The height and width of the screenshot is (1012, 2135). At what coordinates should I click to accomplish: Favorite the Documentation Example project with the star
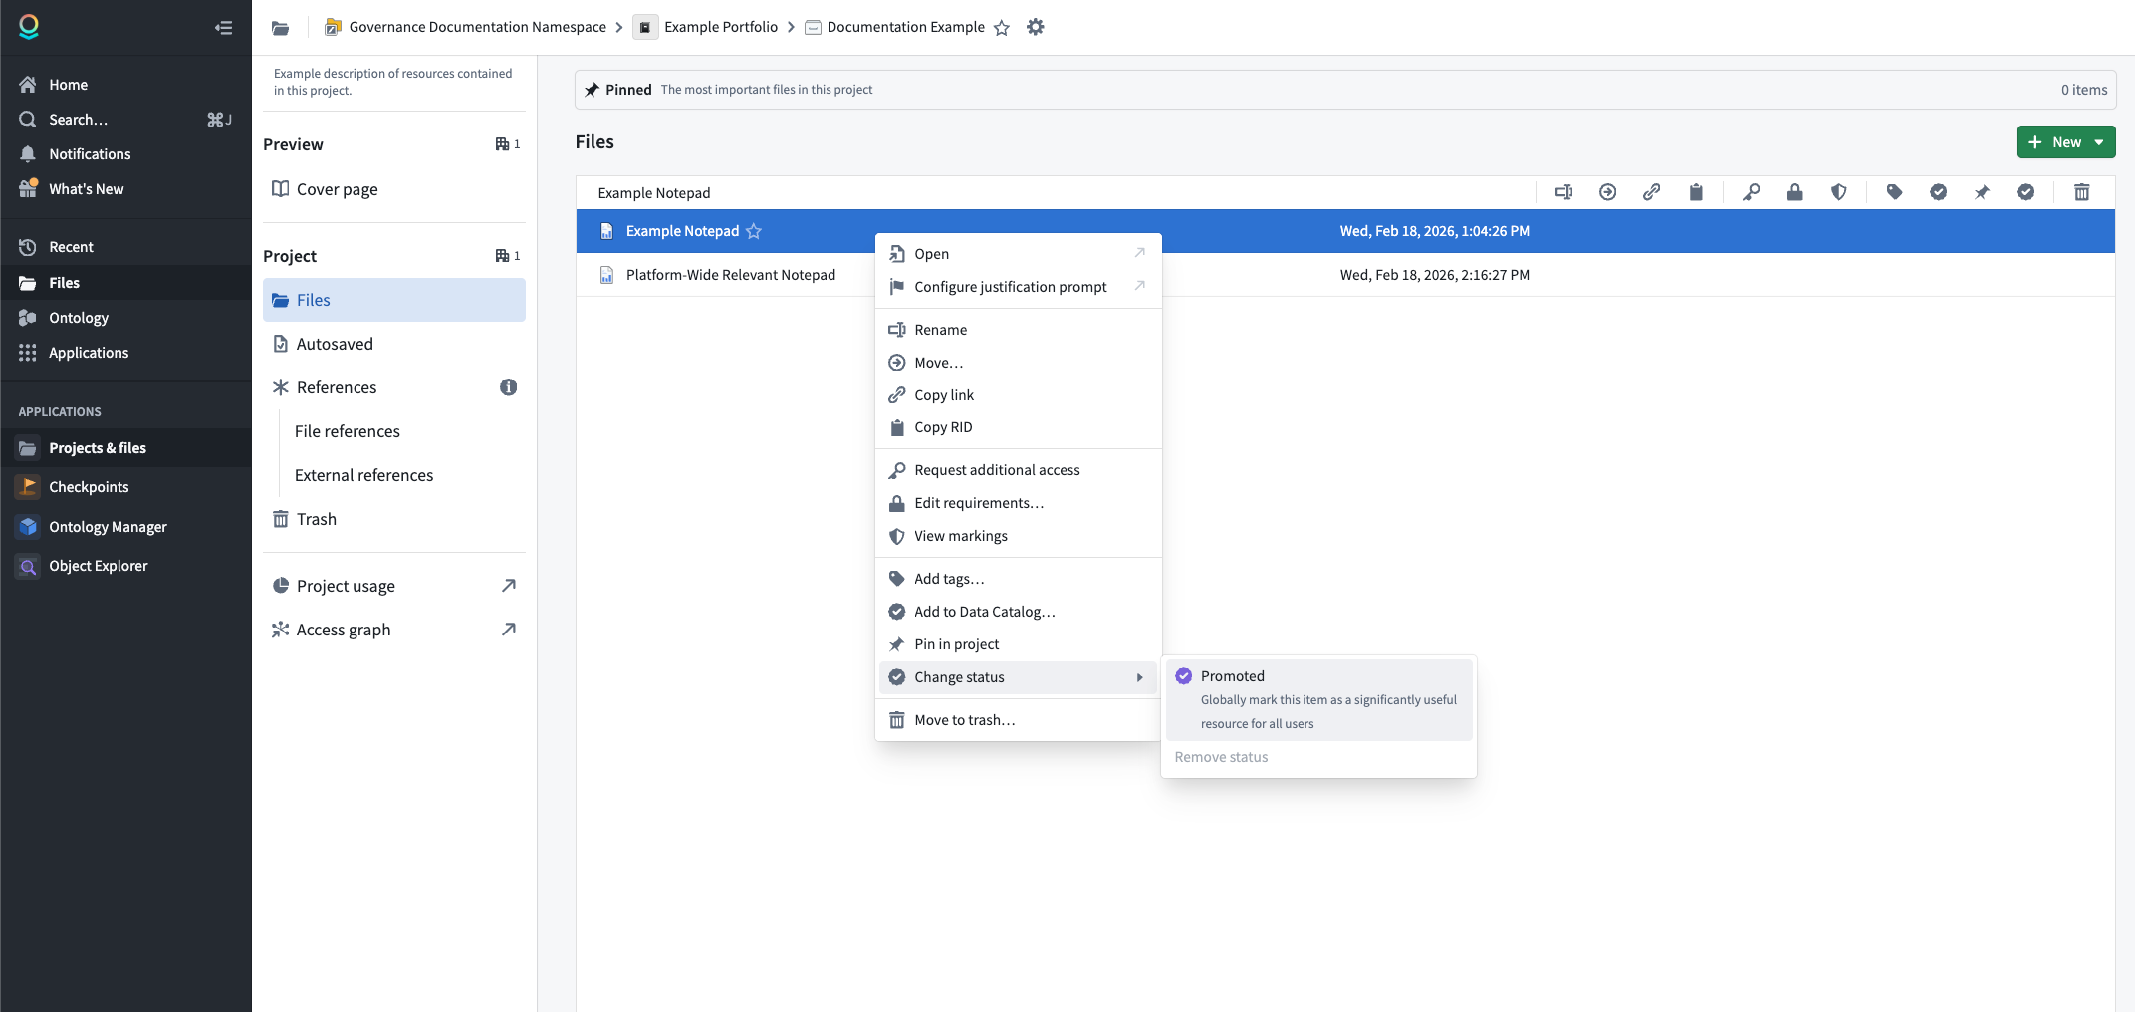pyautogui.click(x=1002, y=28)
